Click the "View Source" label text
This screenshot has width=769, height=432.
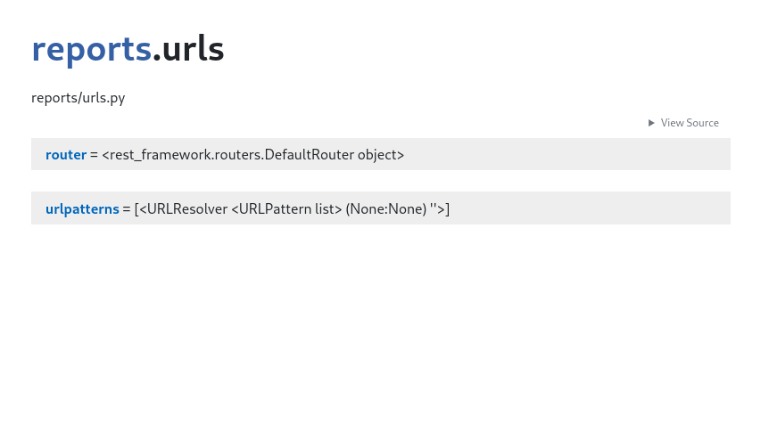(690, 123)
